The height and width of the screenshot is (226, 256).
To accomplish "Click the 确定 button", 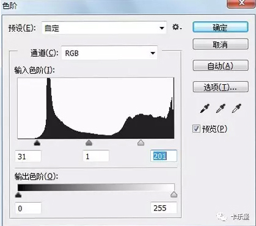I will click(x=221, y=27).
